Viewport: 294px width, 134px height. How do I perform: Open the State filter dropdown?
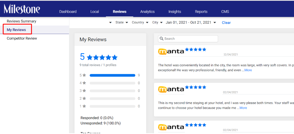pos(122,22)
